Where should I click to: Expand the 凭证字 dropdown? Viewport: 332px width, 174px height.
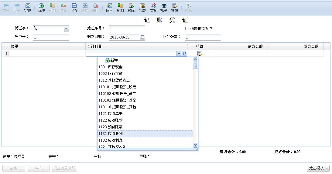(x=67, y=29)
